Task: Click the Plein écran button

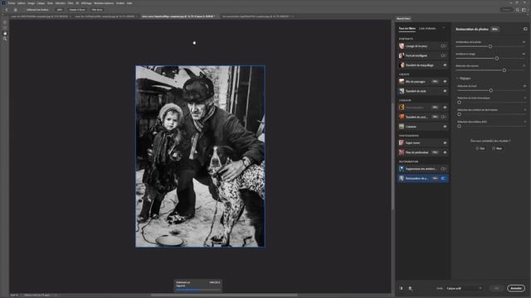Action: [x=97, y=10]
